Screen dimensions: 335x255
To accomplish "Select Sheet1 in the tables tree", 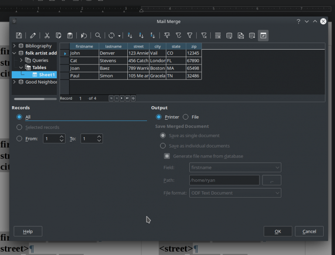I will point(47,75).
